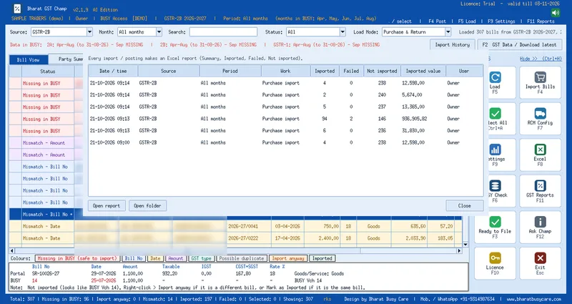
Task: Click the Possible duplicate legend box
Action: pos(242,258)
